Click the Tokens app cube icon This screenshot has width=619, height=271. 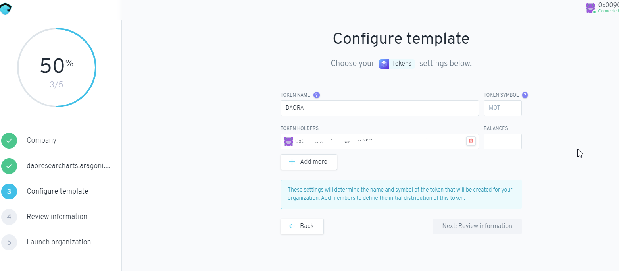coord(384,64)
